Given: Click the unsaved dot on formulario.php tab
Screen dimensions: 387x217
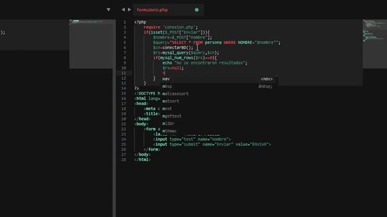Looking at the screenshot, I should (x=197, y=10).
